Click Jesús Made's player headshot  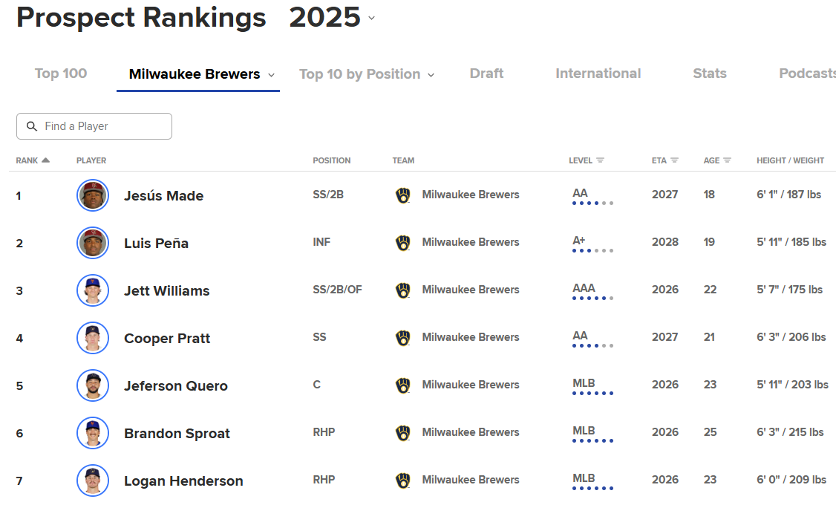pos(93,195)
